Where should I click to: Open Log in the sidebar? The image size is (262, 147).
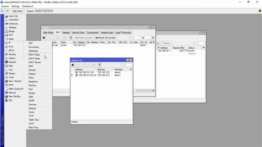pyautogui.click(x=10, y=70)
